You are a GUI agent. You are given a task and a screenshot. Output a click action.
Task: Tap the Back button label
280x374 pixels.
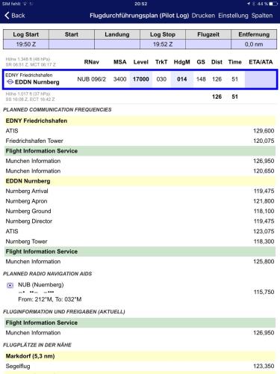18,16
